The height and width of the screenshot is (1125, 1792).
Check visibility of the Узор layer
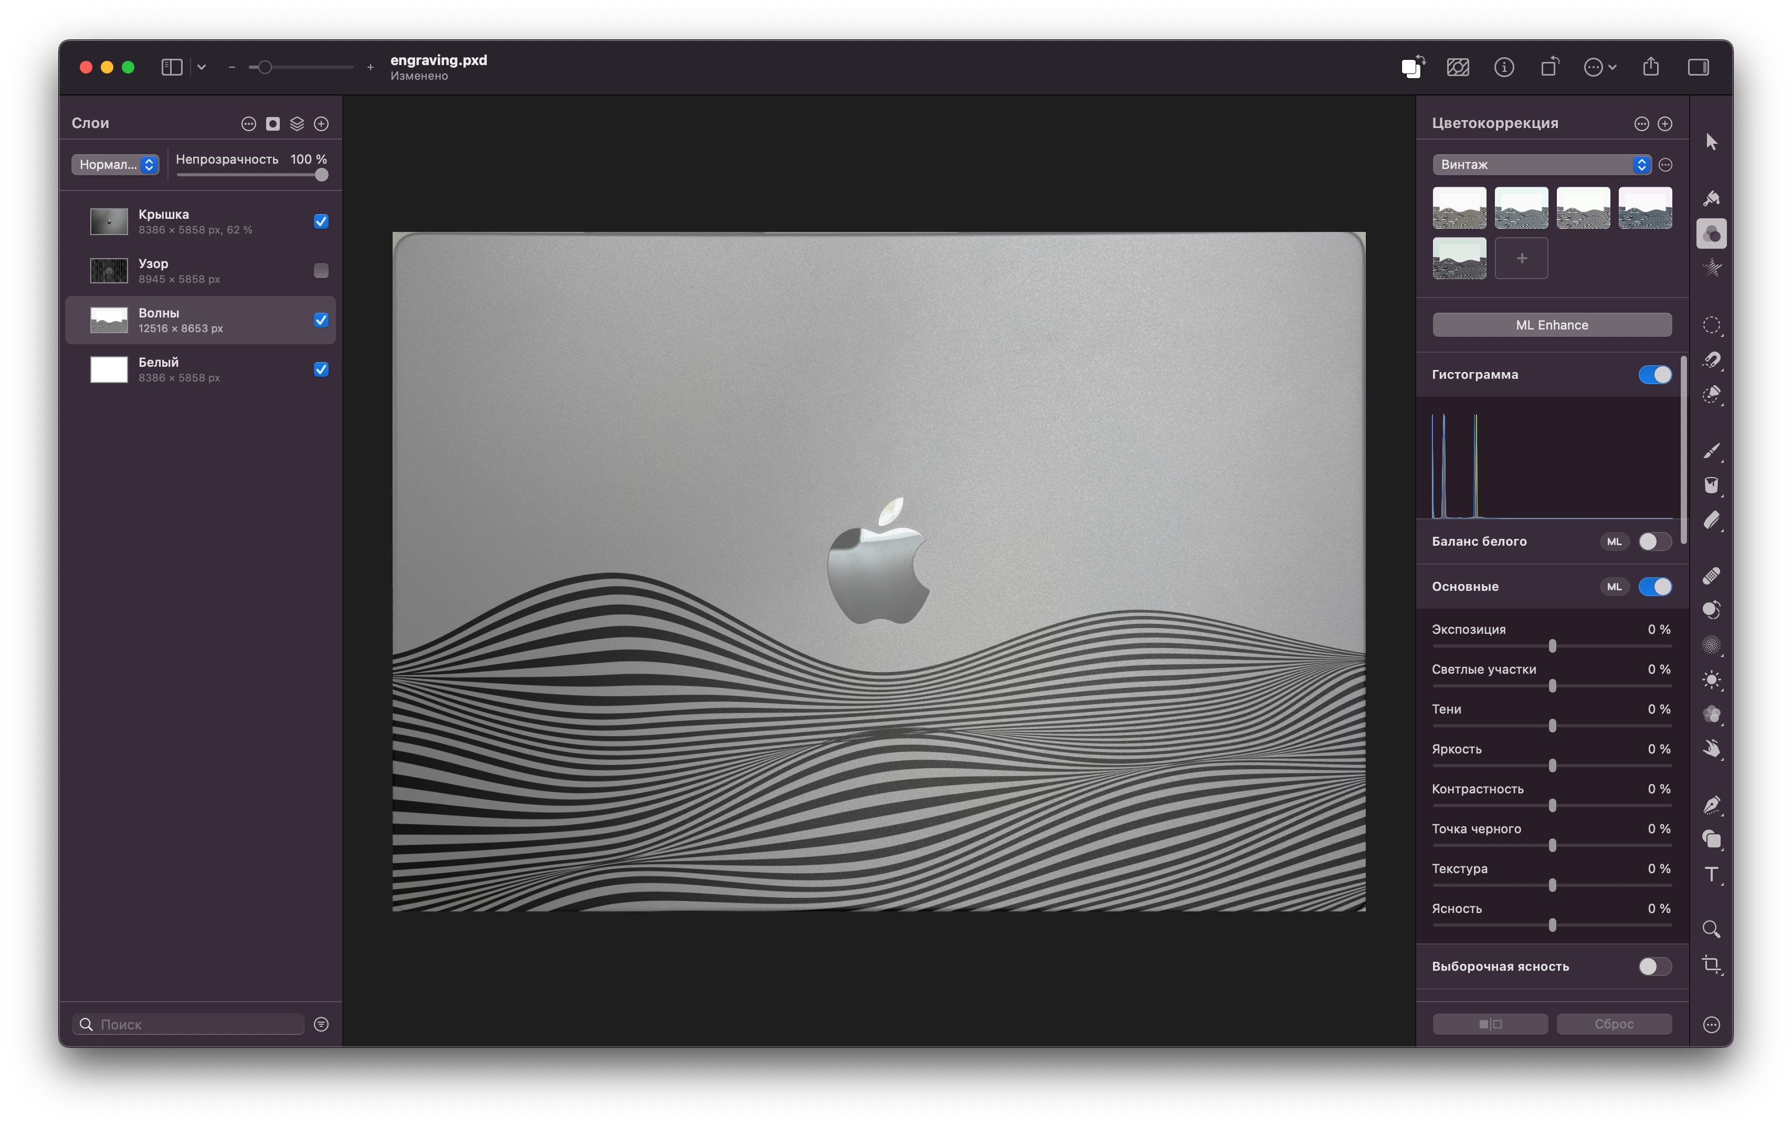coord(321,271)
